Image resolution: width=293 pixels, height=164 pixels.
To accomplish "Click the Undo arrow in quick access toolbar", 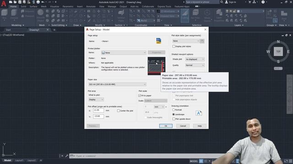I will coord(43,2).
